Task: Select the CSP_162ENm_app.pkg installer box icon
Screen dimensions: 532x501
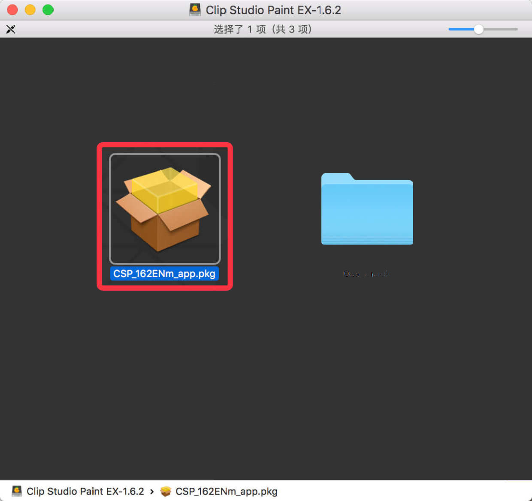Action: tap(165, 209)
